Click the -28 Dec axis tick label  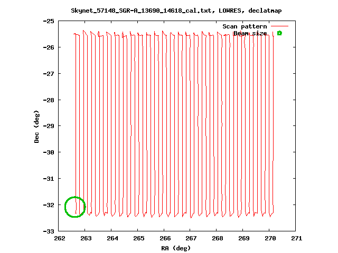point(49,100)
